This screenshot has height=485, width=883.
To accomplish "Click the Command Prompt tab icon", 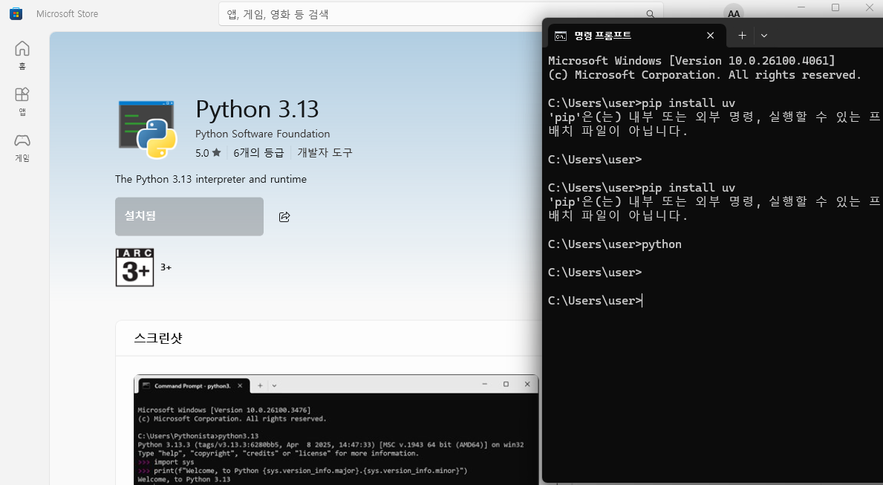I will click(560, 36).
